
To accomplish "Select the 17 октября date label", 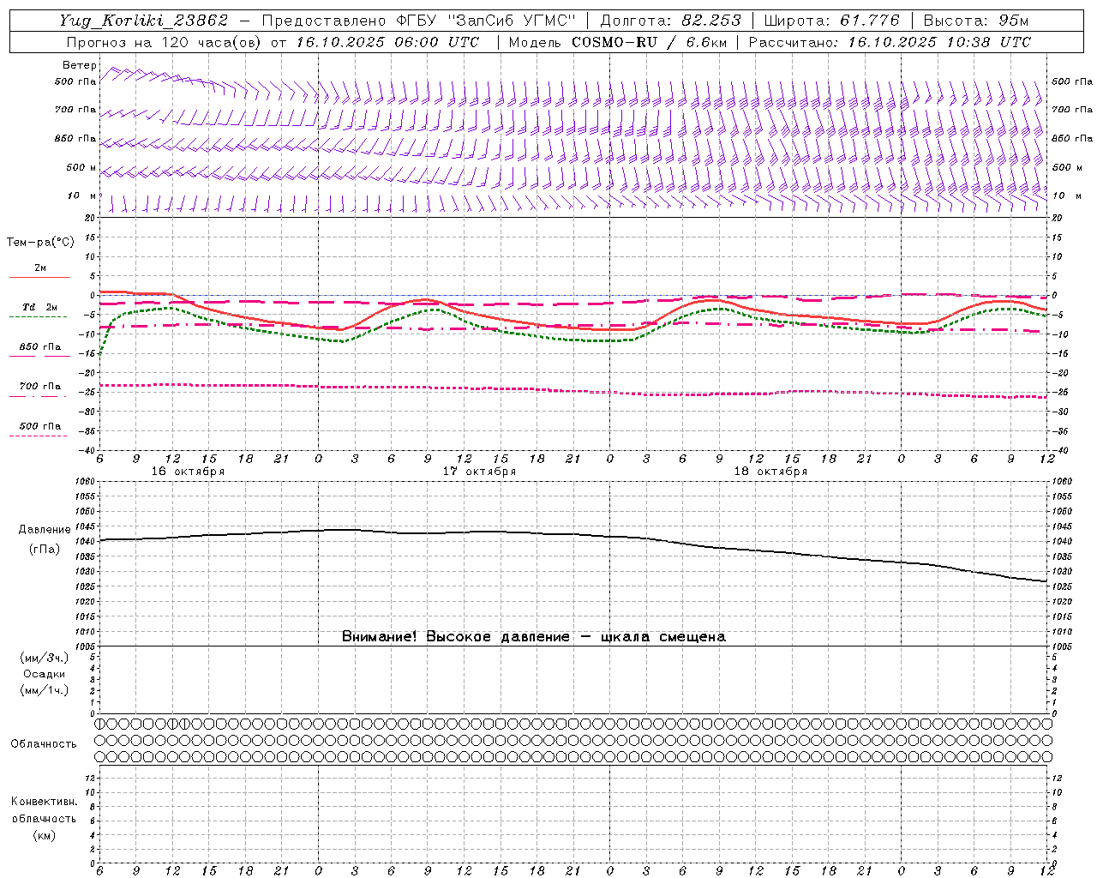I will click(x=479, y=472).
